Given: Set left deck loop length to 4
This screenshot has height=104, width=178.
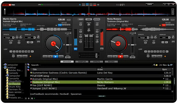Looking at the screenshot, I should [20, 51].
